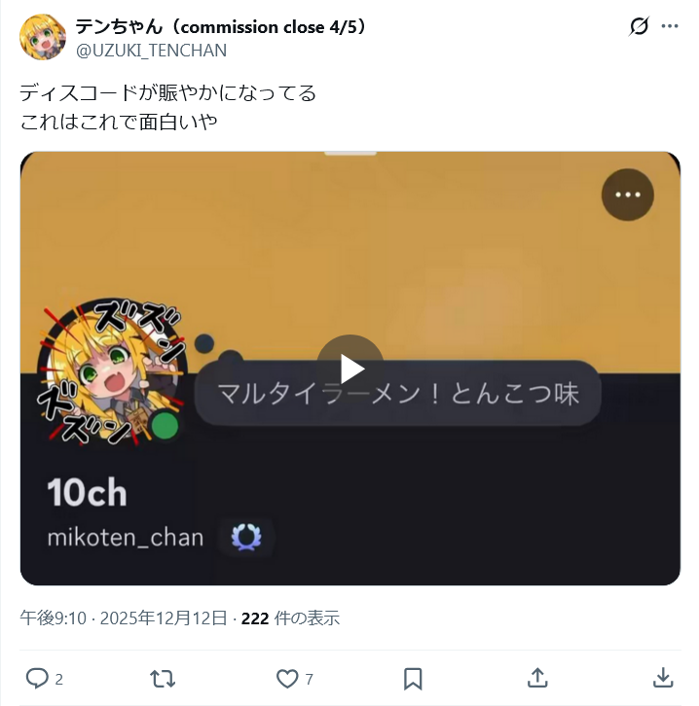Open the 午後9:10 2025年12月12日 timestamp link
The image size is (699, 706).
[124, 618]
